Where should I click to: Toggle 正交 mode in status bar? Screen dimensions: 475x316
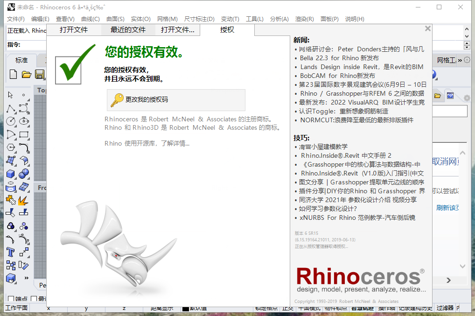[x=288, y=308]
